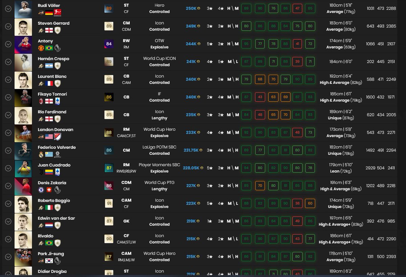Click the 84 rating badge in Antony's row
The width and height of the screenshot is (406, 277).
109,44
